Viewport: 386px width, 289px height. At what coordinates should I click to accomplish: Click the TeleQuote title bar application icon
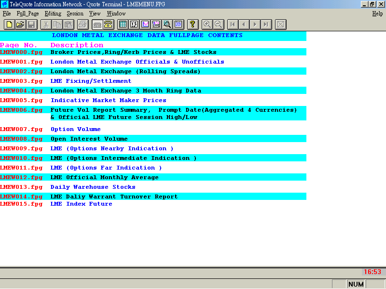[x=5, y=4]
